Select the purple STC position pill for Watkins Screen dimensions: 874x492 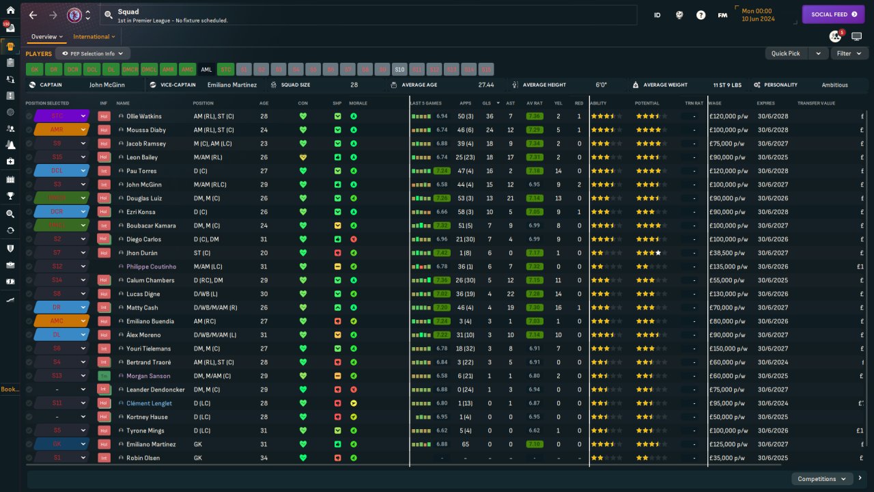[x=57, y=116]
